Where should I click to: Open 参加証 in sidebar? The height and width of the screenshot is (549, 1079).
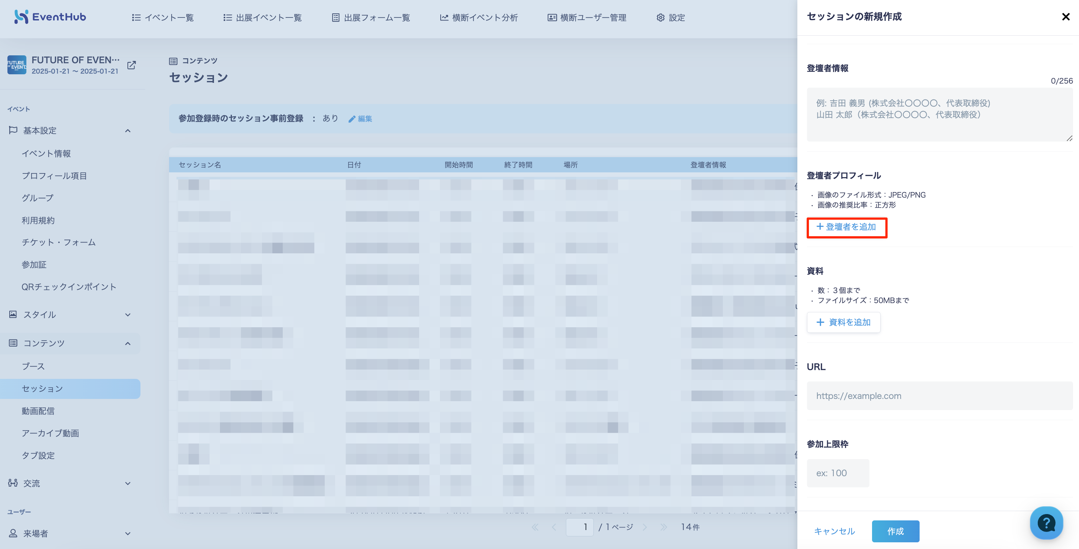[34, 265]
